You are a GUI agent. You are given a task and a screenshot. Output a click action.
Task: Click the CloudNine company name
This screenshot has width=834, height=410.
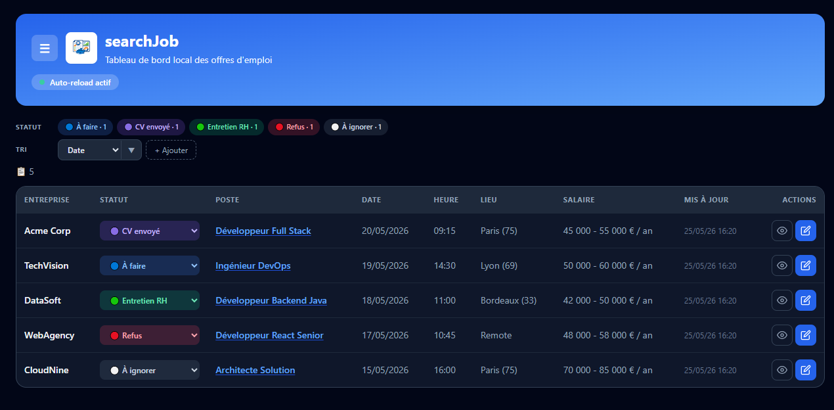[47, 370]
